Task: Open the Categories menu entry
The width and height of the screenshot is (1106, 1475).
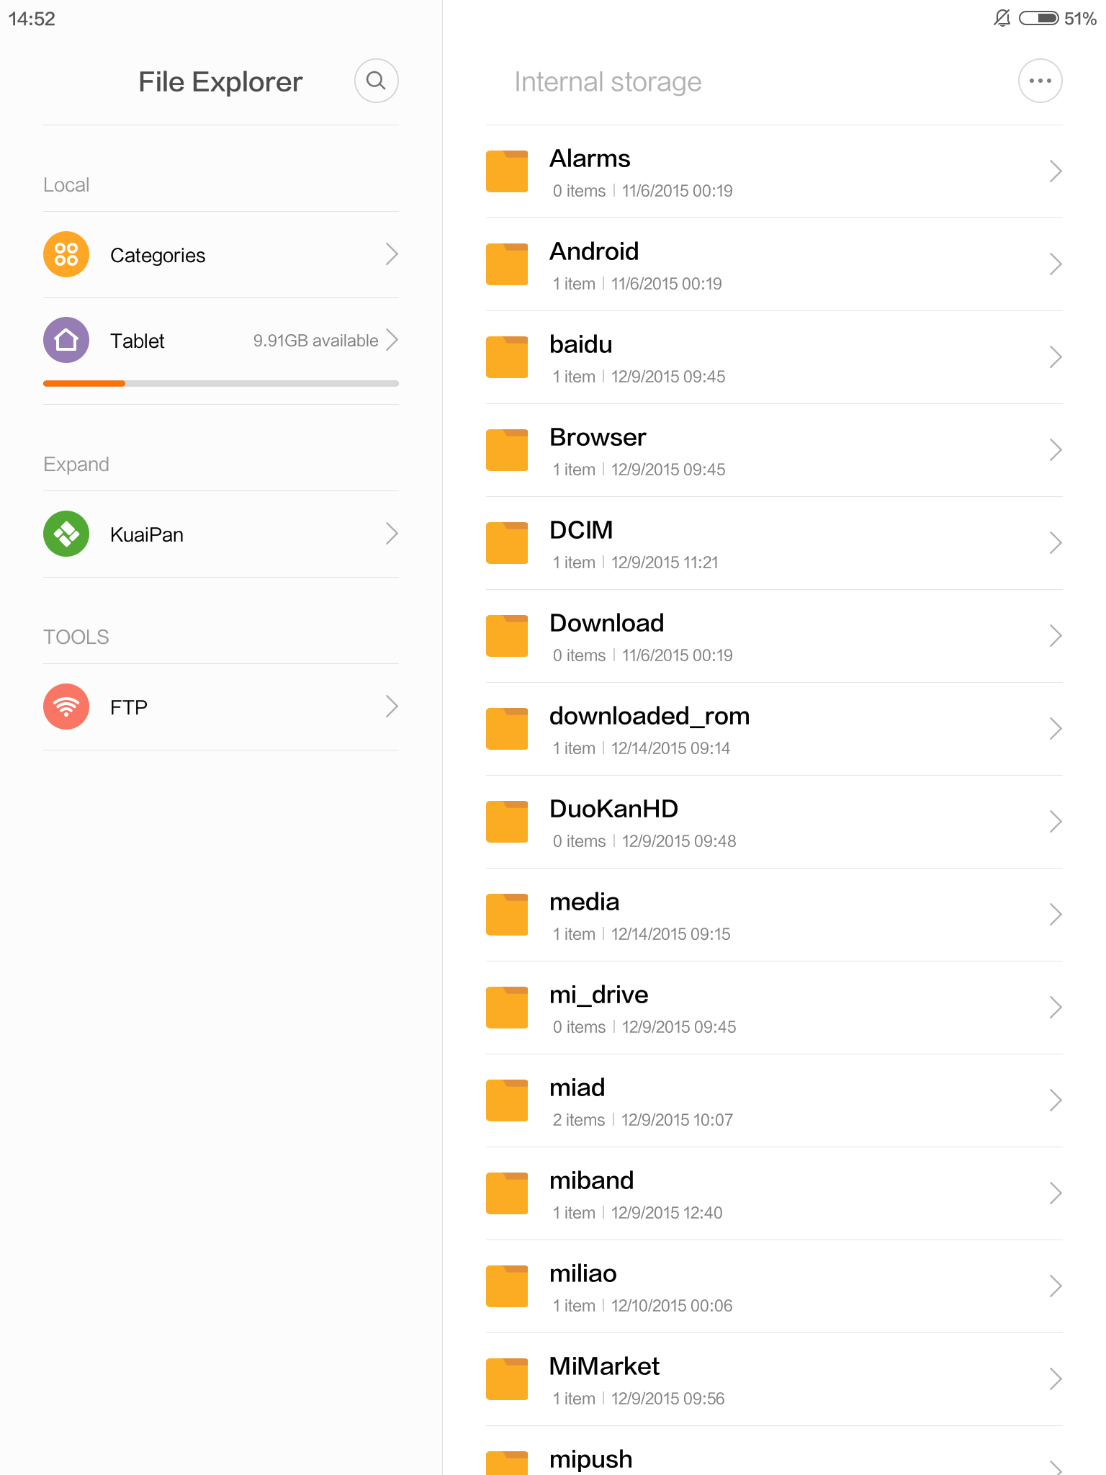Action: (221, 255)
